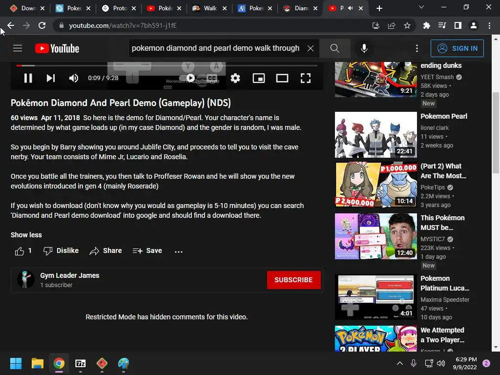
Task: Open Chrome three-dot menu
Action: point(489,25)
